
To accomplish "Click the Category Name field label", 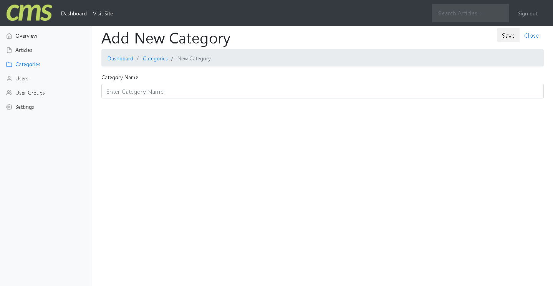I will (x=120, y=77).
